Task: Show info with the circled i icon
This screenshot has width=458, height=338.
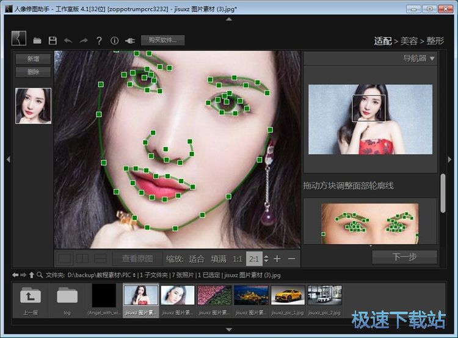Action: (x=115, y=40)
